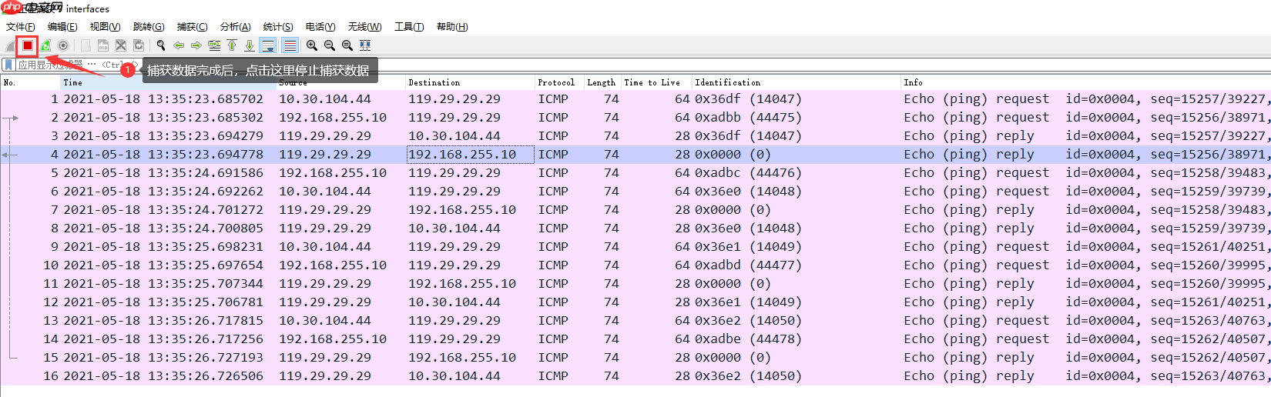This screenshot has width=1271, height=397.
Task: Go forward to next packet in history
Action: [x=196, y=45]
